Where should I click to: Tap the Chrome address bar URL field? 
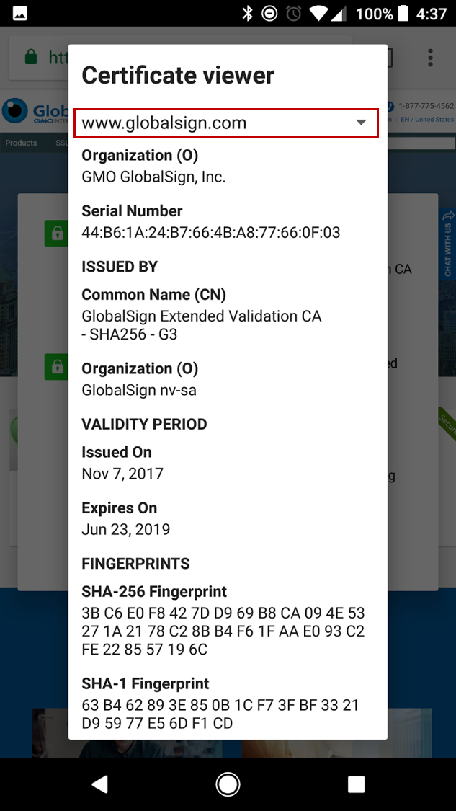coord(56,58)
